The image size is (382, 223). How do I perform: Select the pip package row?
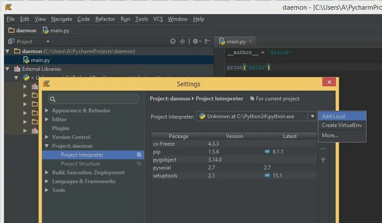click(234, 152)
